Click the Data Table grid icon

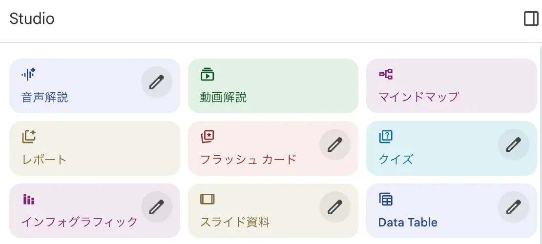(x=386, y=199)
